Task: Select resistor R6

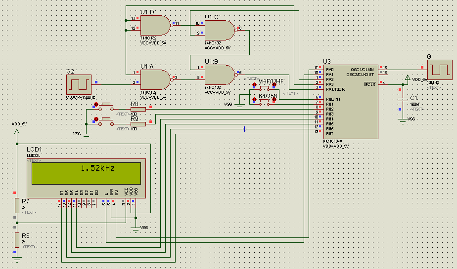Action: point(17,240)
